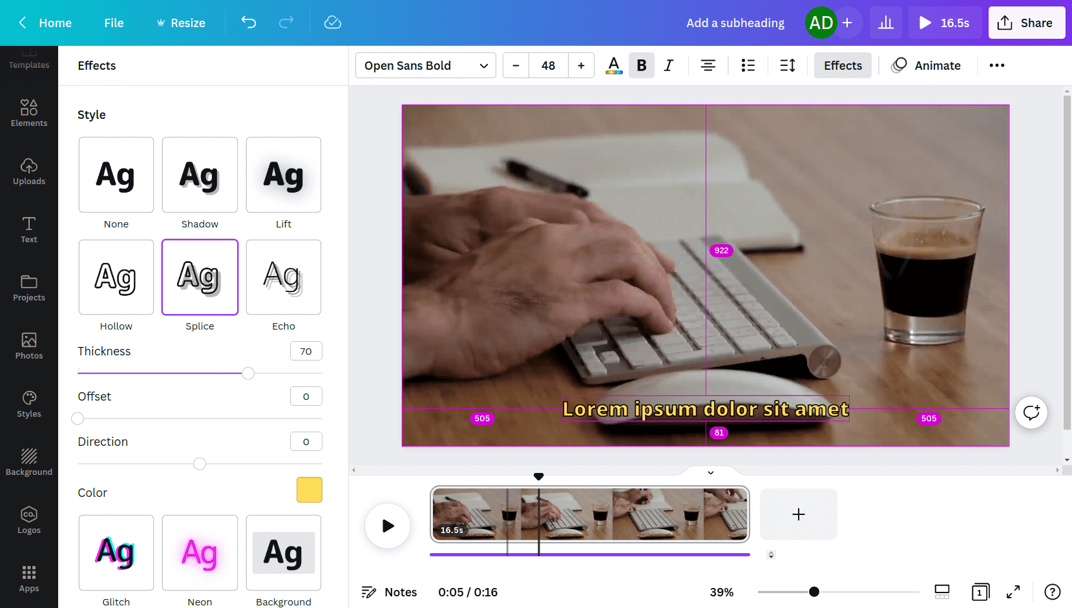The width and height of the screenshot is (1072, 608).
Task: Click the design title 'Add a subheading'
Action: coord(735,23)
